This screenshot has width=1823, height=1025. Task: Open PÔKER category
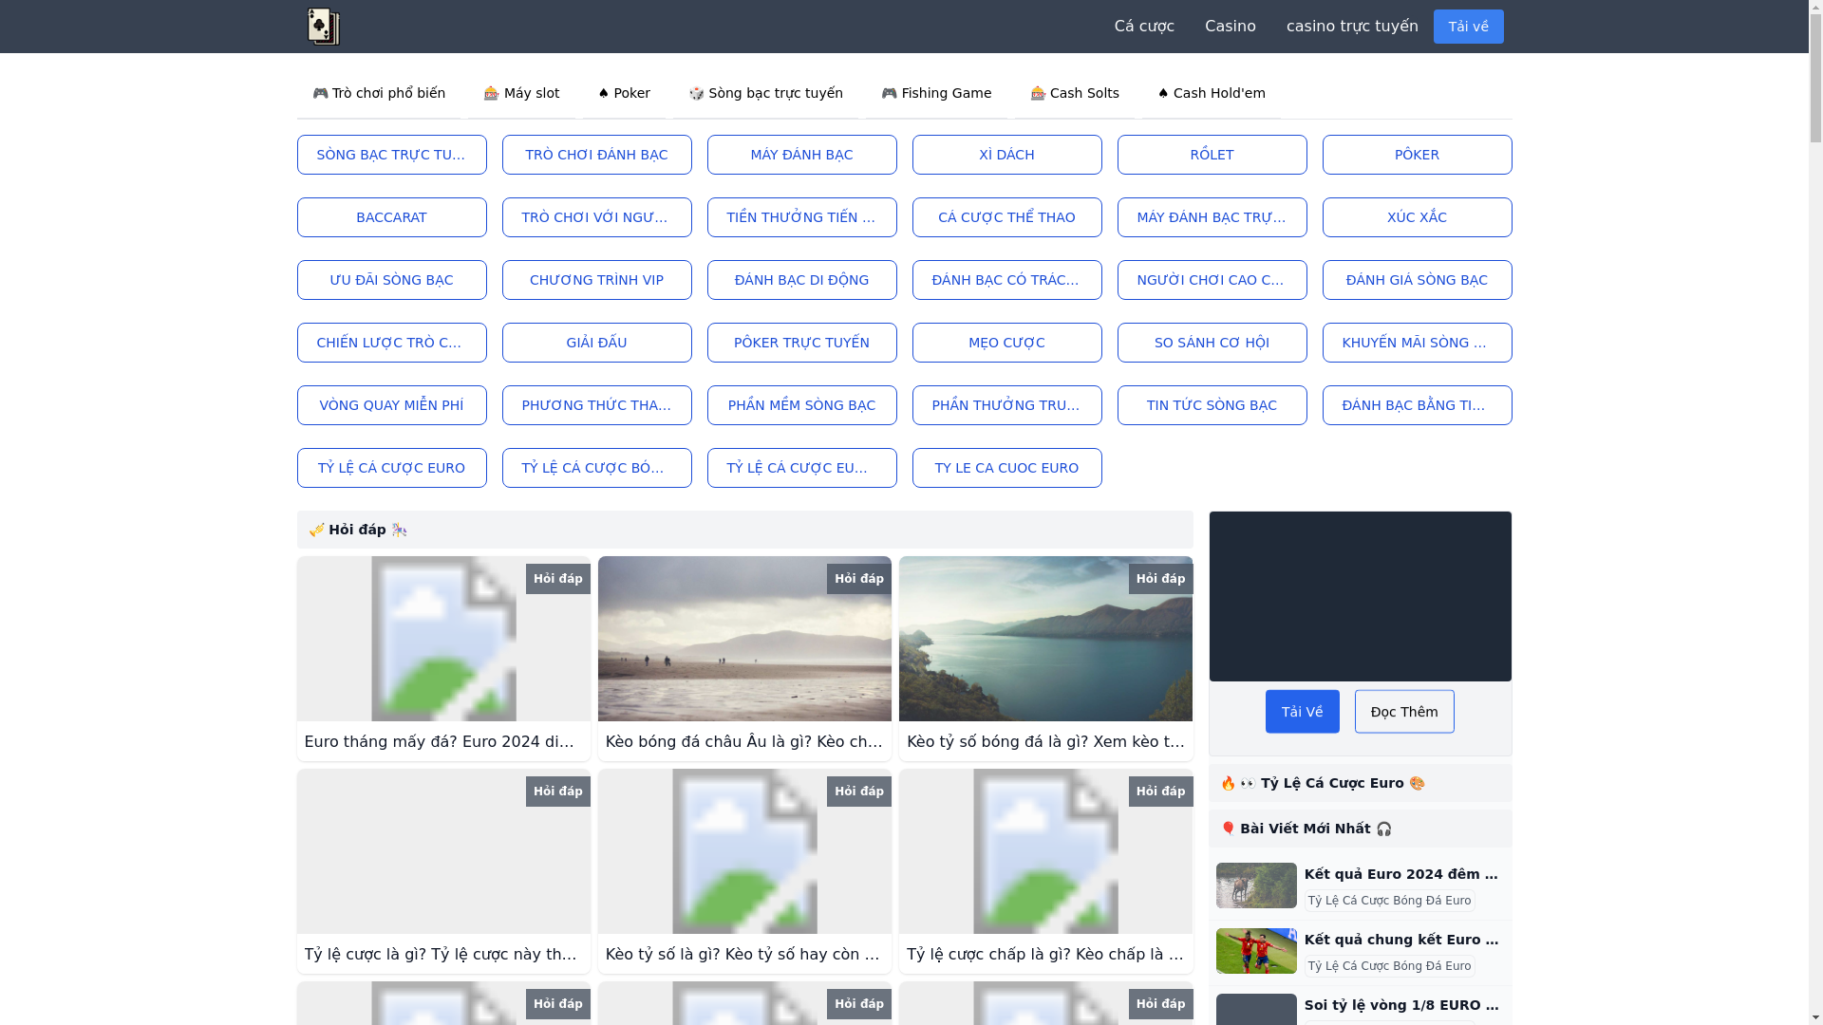[1418, 155]
